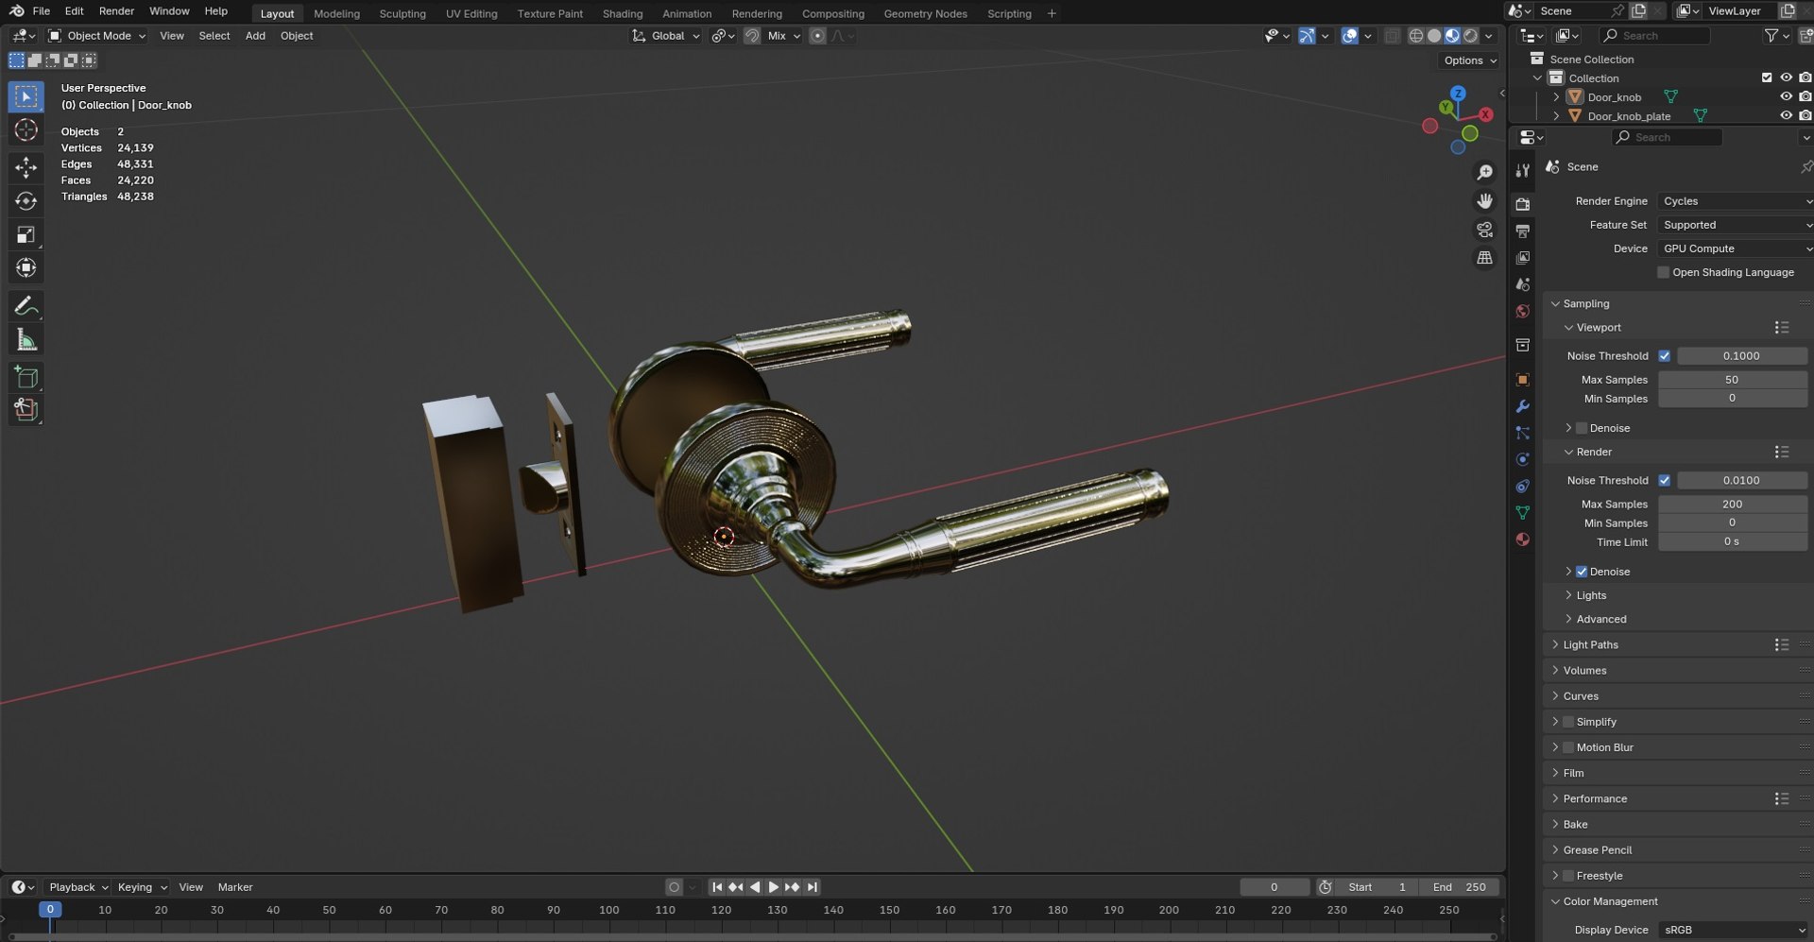This screenshot has width=1814, height=942.
Task: Adjust Viewport Noise Threshold value
Action: tap(1741, 356)
